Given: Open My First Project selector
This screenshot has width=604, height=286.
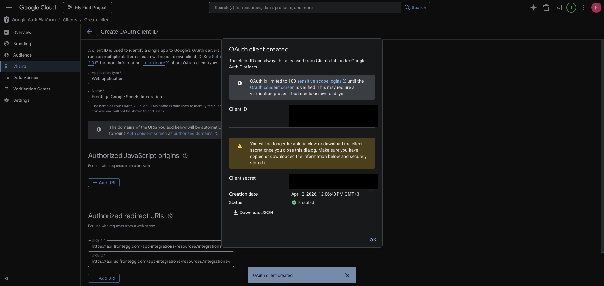Looking at the screenshot, I should coord(87,8).
